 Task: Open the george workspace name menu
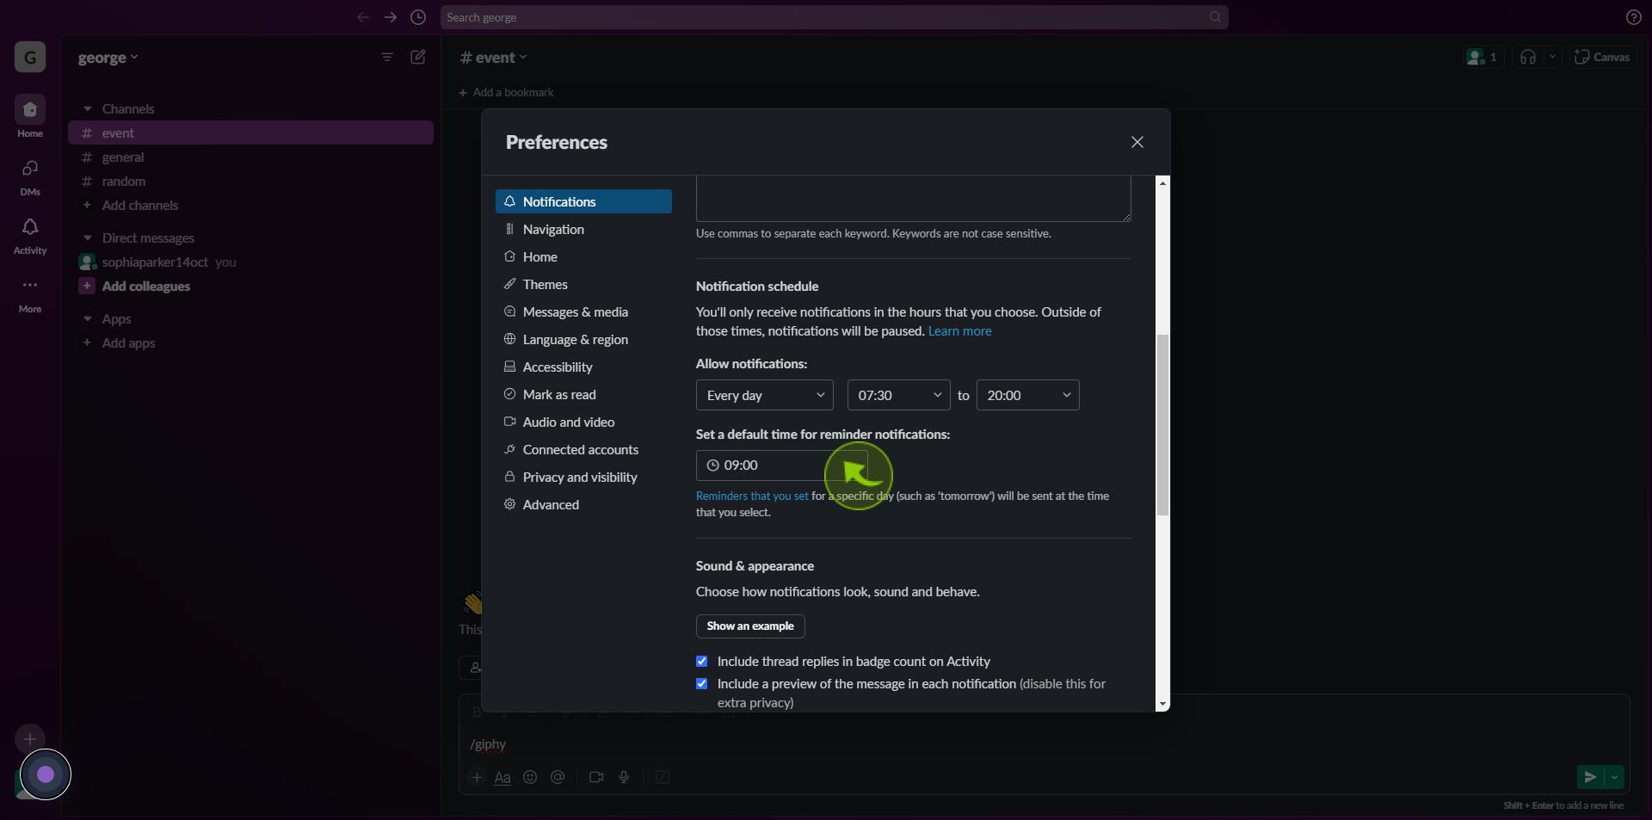pyautogui.click(x=108, y=58)
